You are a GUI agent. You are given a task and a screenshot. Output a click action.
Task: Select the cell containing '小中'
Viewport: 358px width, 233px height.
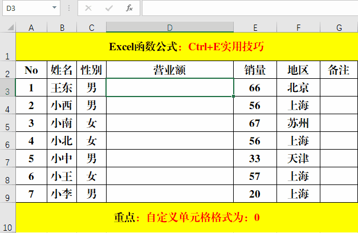62,158
